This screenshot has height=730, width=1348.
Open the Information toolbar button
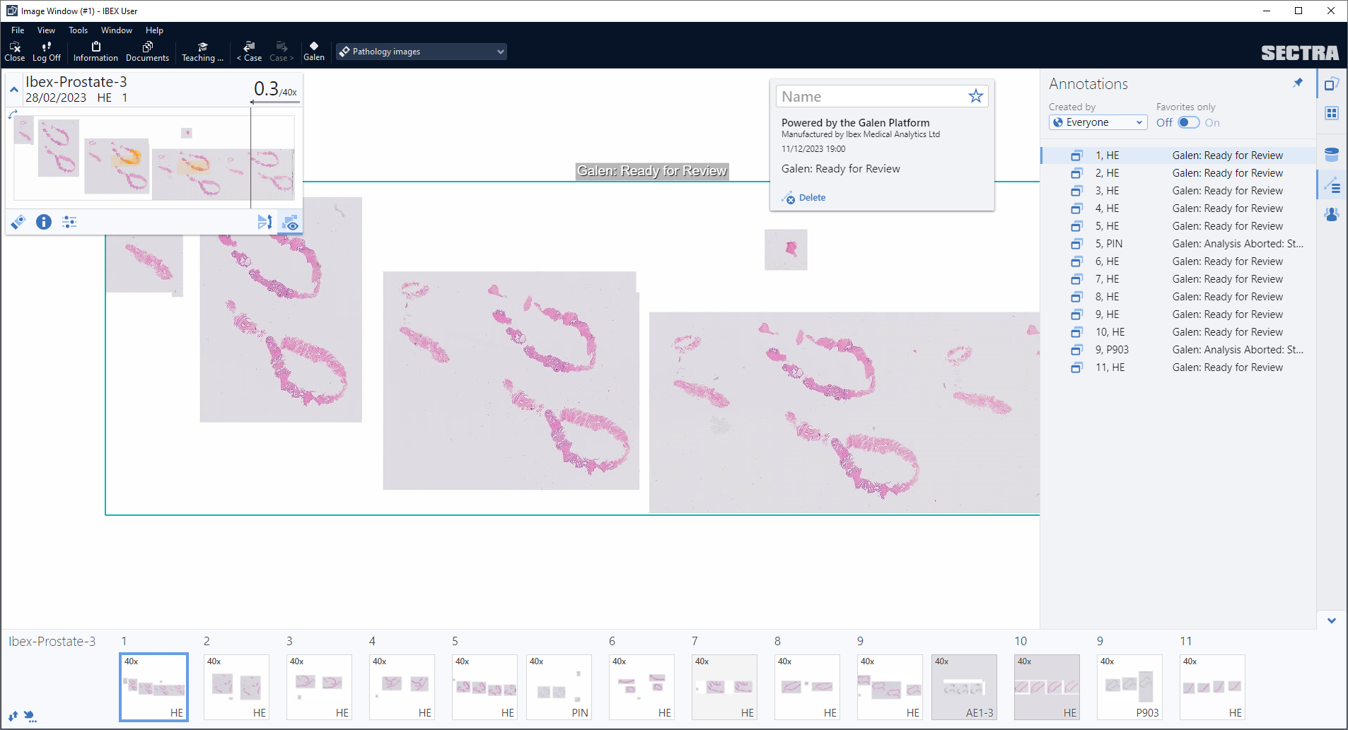tap(95, 51)
